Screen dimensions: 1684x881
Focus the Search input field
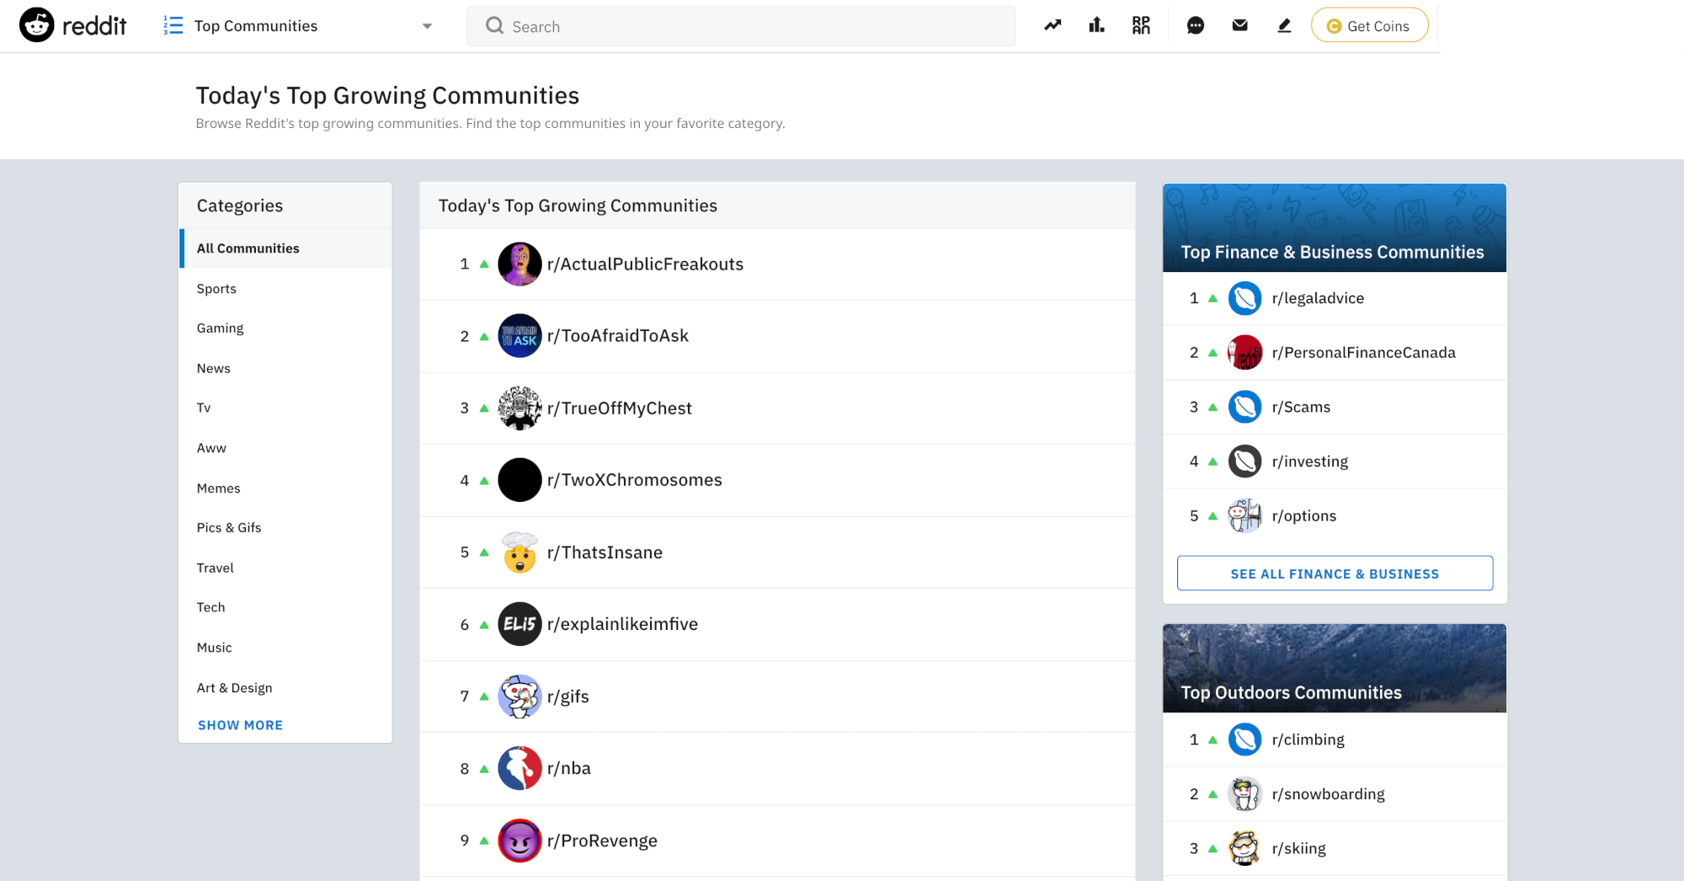click(x=741, y=26)
